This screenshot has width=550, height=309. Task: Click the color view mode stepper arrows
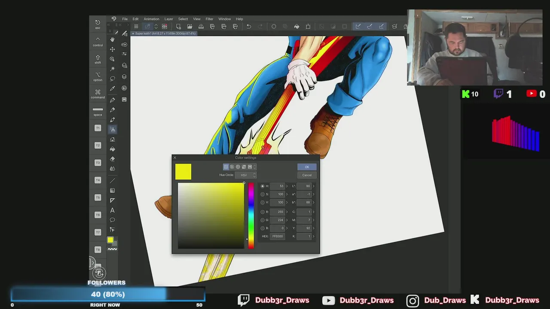255,167
